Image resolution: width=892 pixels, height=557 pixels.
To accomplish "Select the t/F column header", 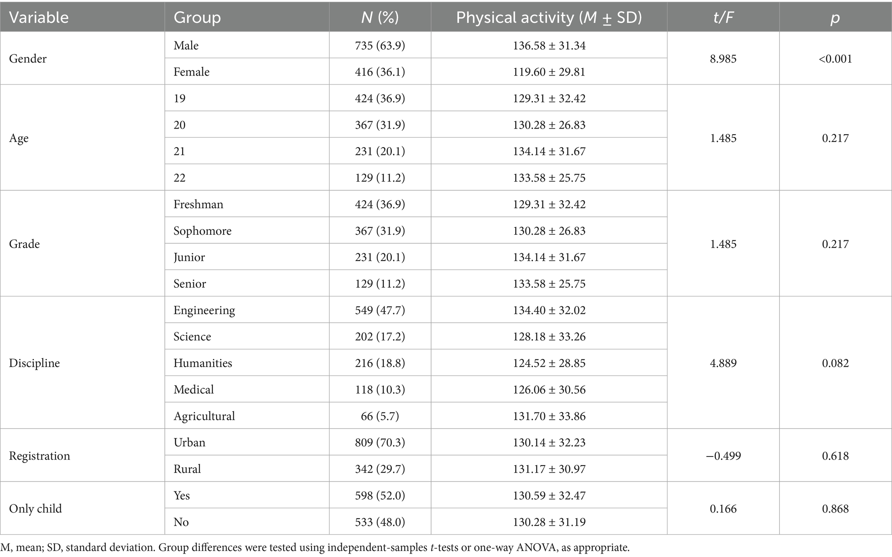I will pos(723,17).
